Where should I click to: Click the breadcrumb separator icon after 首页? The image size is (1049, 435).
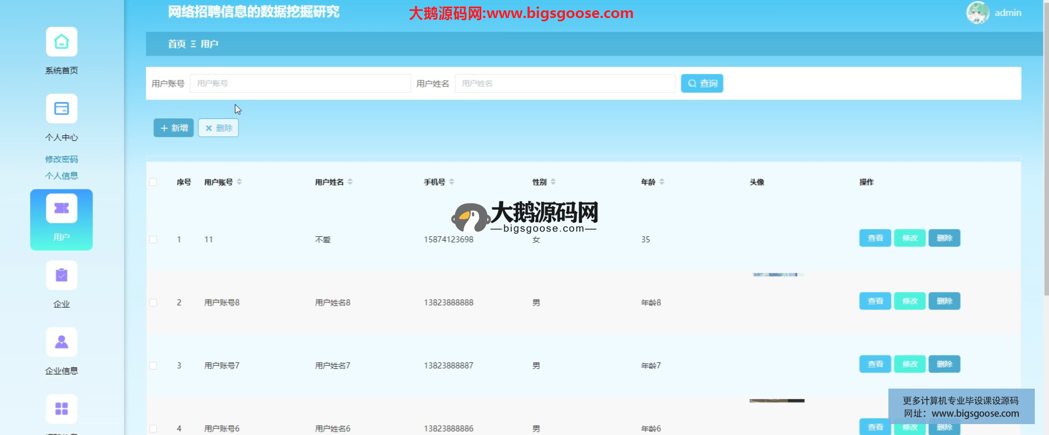(x=193, y=44)
